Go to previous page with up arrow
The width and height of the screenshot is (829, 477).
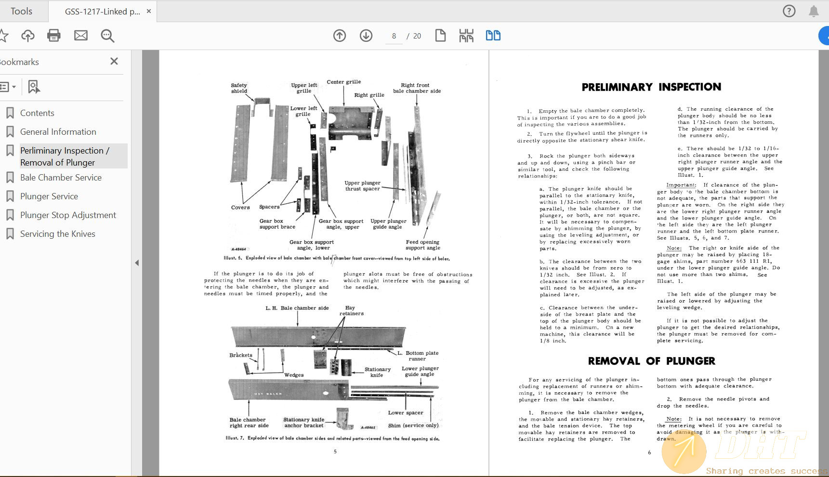(340, 36)
